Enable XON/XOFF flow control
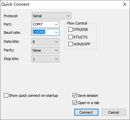The height and width of the screenshot is (120, 130). pyautogui.click(x=70, y=44)
